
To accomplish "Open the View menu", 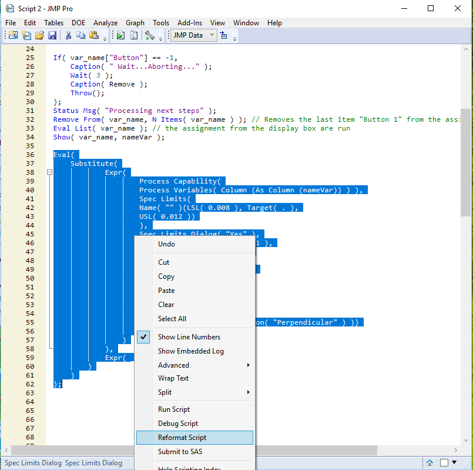I will point(217,23).
